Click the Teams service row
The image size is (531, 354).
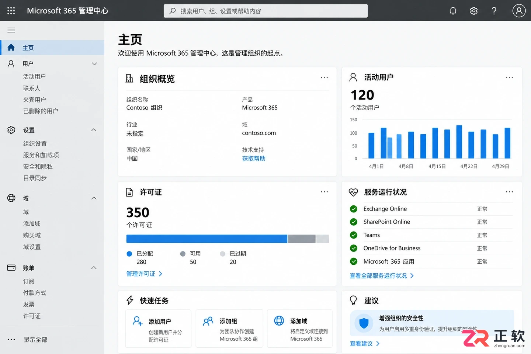(431, 235)
